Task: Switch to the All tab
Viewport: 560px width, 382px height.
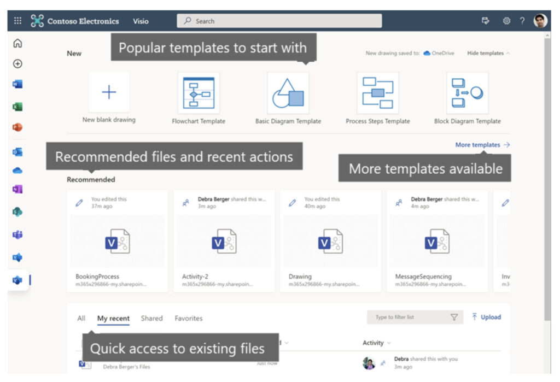Action: (x=81, y=318)
